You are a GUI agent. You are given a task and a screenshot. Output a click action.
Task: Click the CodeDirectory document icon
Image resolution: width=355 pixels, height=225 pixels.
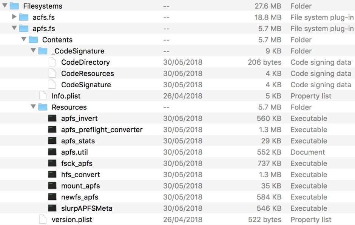52,62
